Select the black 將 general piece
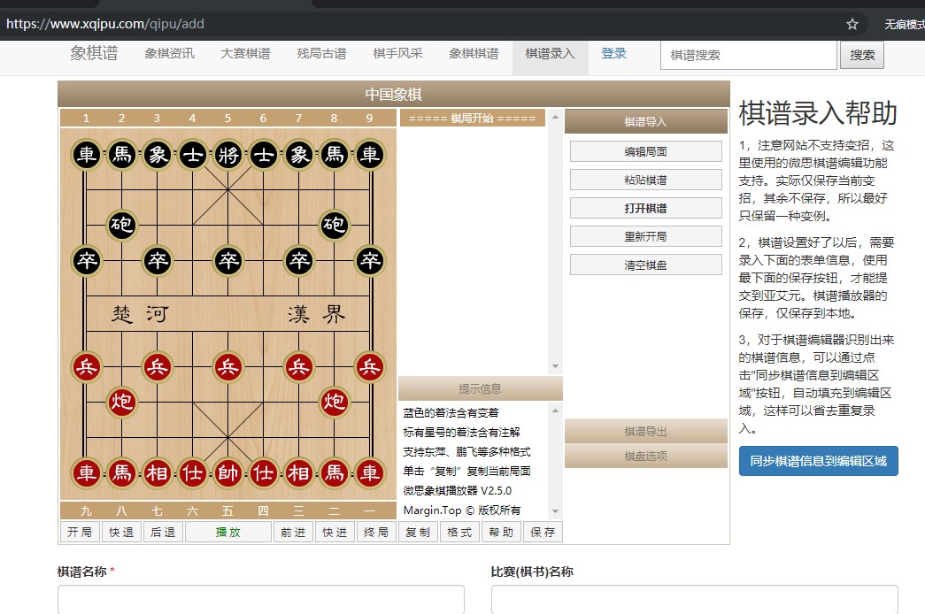The width and height of the screenshot is (925, 614). 227,156
